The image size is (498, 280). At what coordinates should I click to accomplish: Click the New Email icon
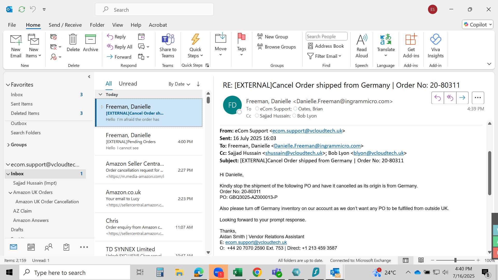tap(16, 46)
